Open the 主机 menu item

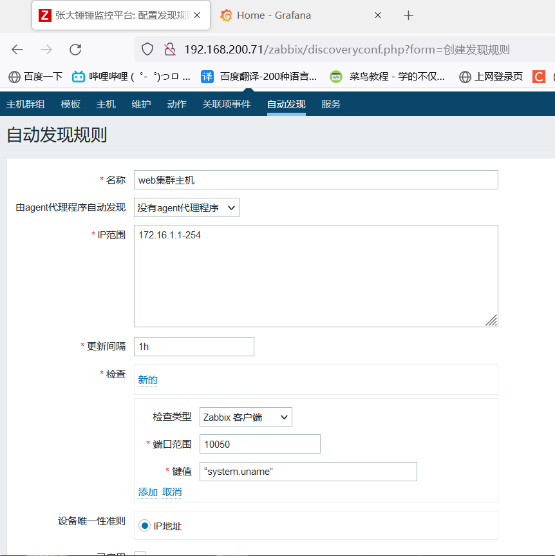click(106, 104)
